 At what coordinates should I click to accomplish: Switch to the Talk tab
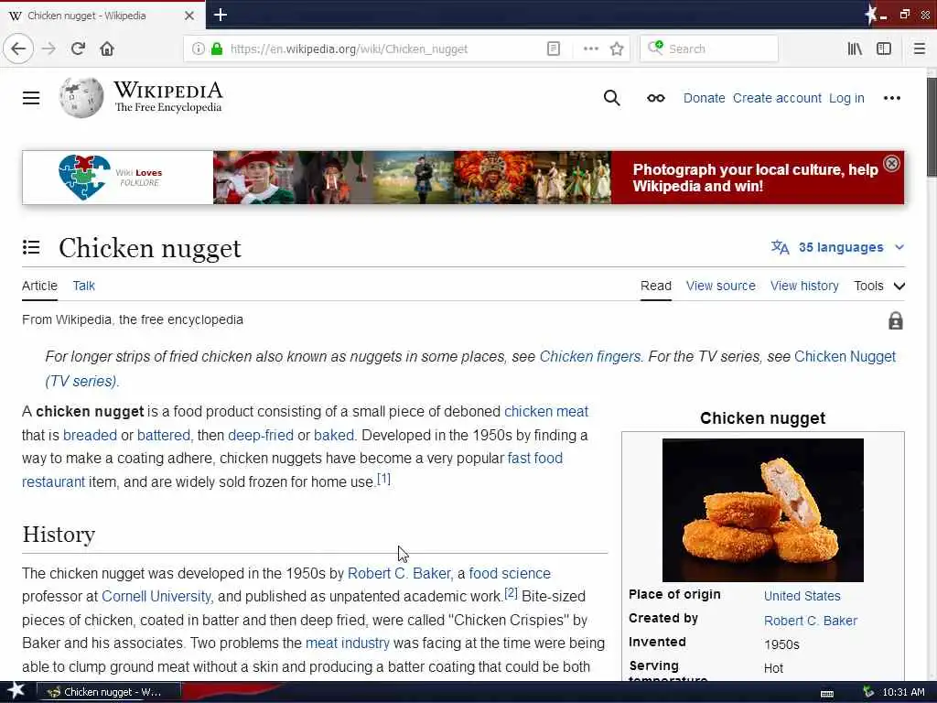(83, 286)
